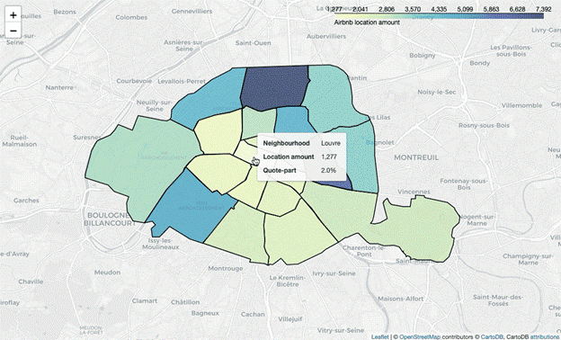Screen dimensions: 561x340
Task: Click the 'Airbnb location amount' legend caption
Action: point(367,22)
